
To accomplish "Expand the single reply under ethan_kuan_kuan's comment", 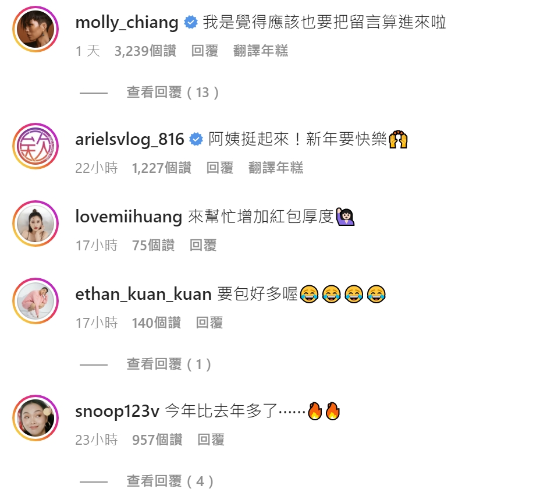I will tap(169, 364).
